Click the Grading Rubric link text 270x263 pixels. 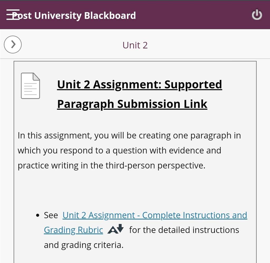(x=73, y=230)
